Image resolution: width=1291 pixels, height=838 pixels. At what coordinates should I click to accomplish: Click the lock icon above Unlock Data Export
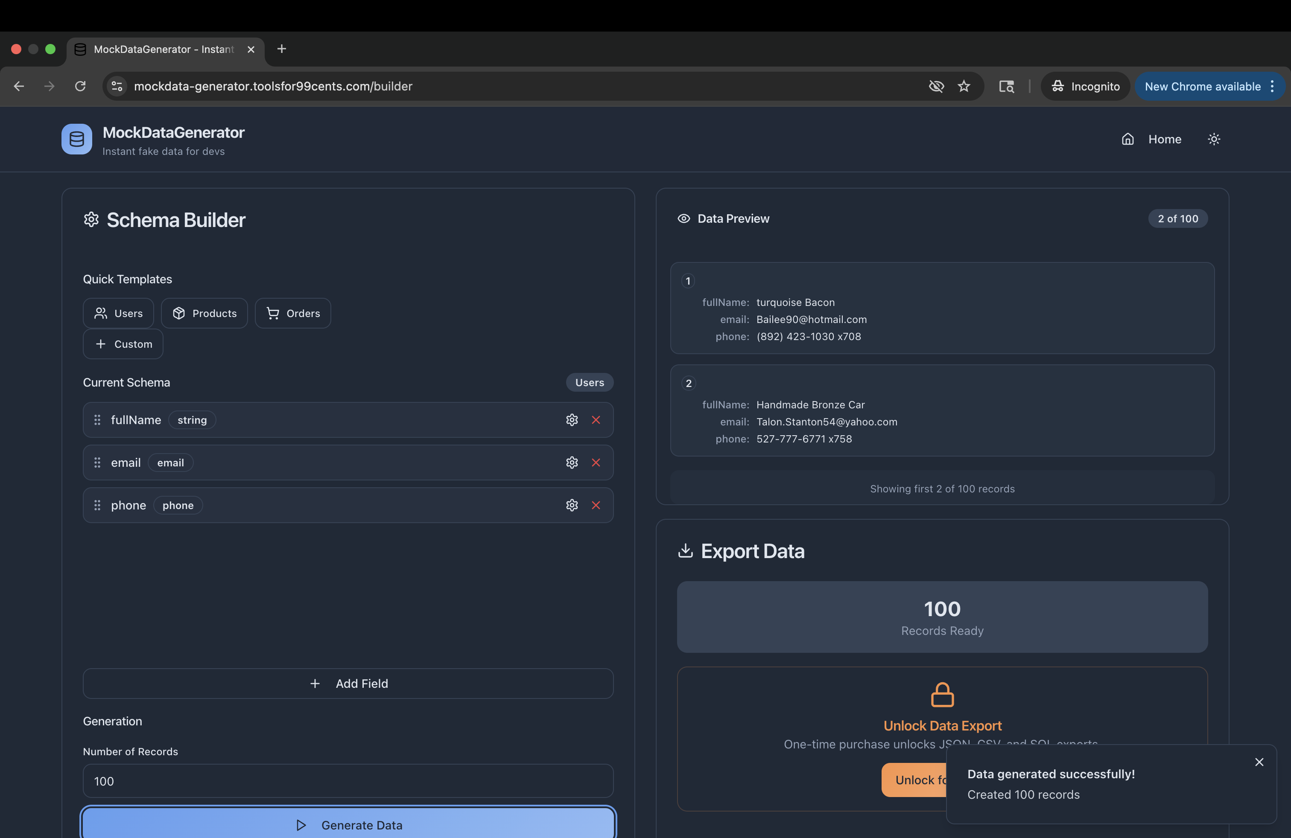(942, 694)
